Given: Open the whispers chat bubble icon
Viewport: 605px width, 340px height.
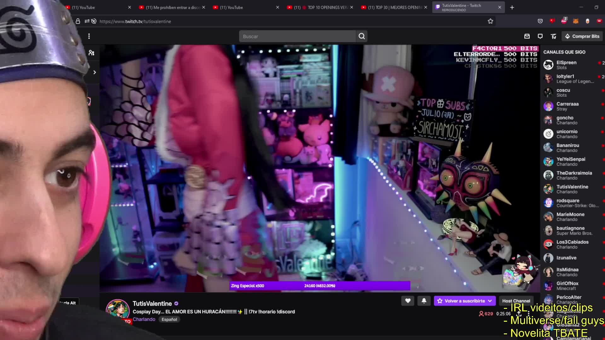Looking at the screenshot, I should [540, 36].
